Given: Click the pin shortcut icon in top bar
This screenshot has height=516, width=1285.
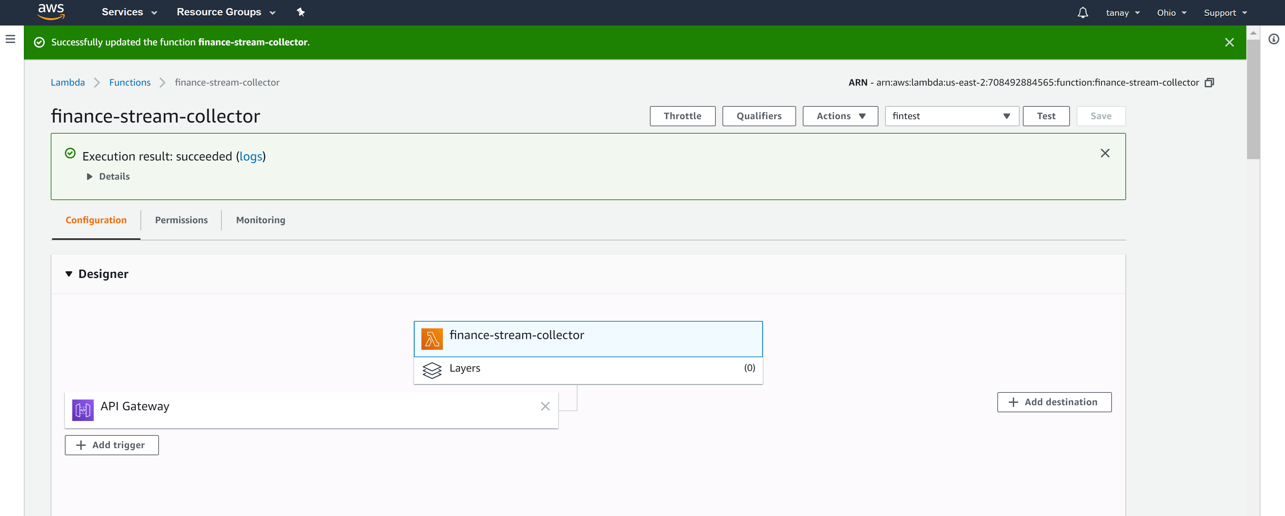Looking at the screenshot, I should (301, 12).
